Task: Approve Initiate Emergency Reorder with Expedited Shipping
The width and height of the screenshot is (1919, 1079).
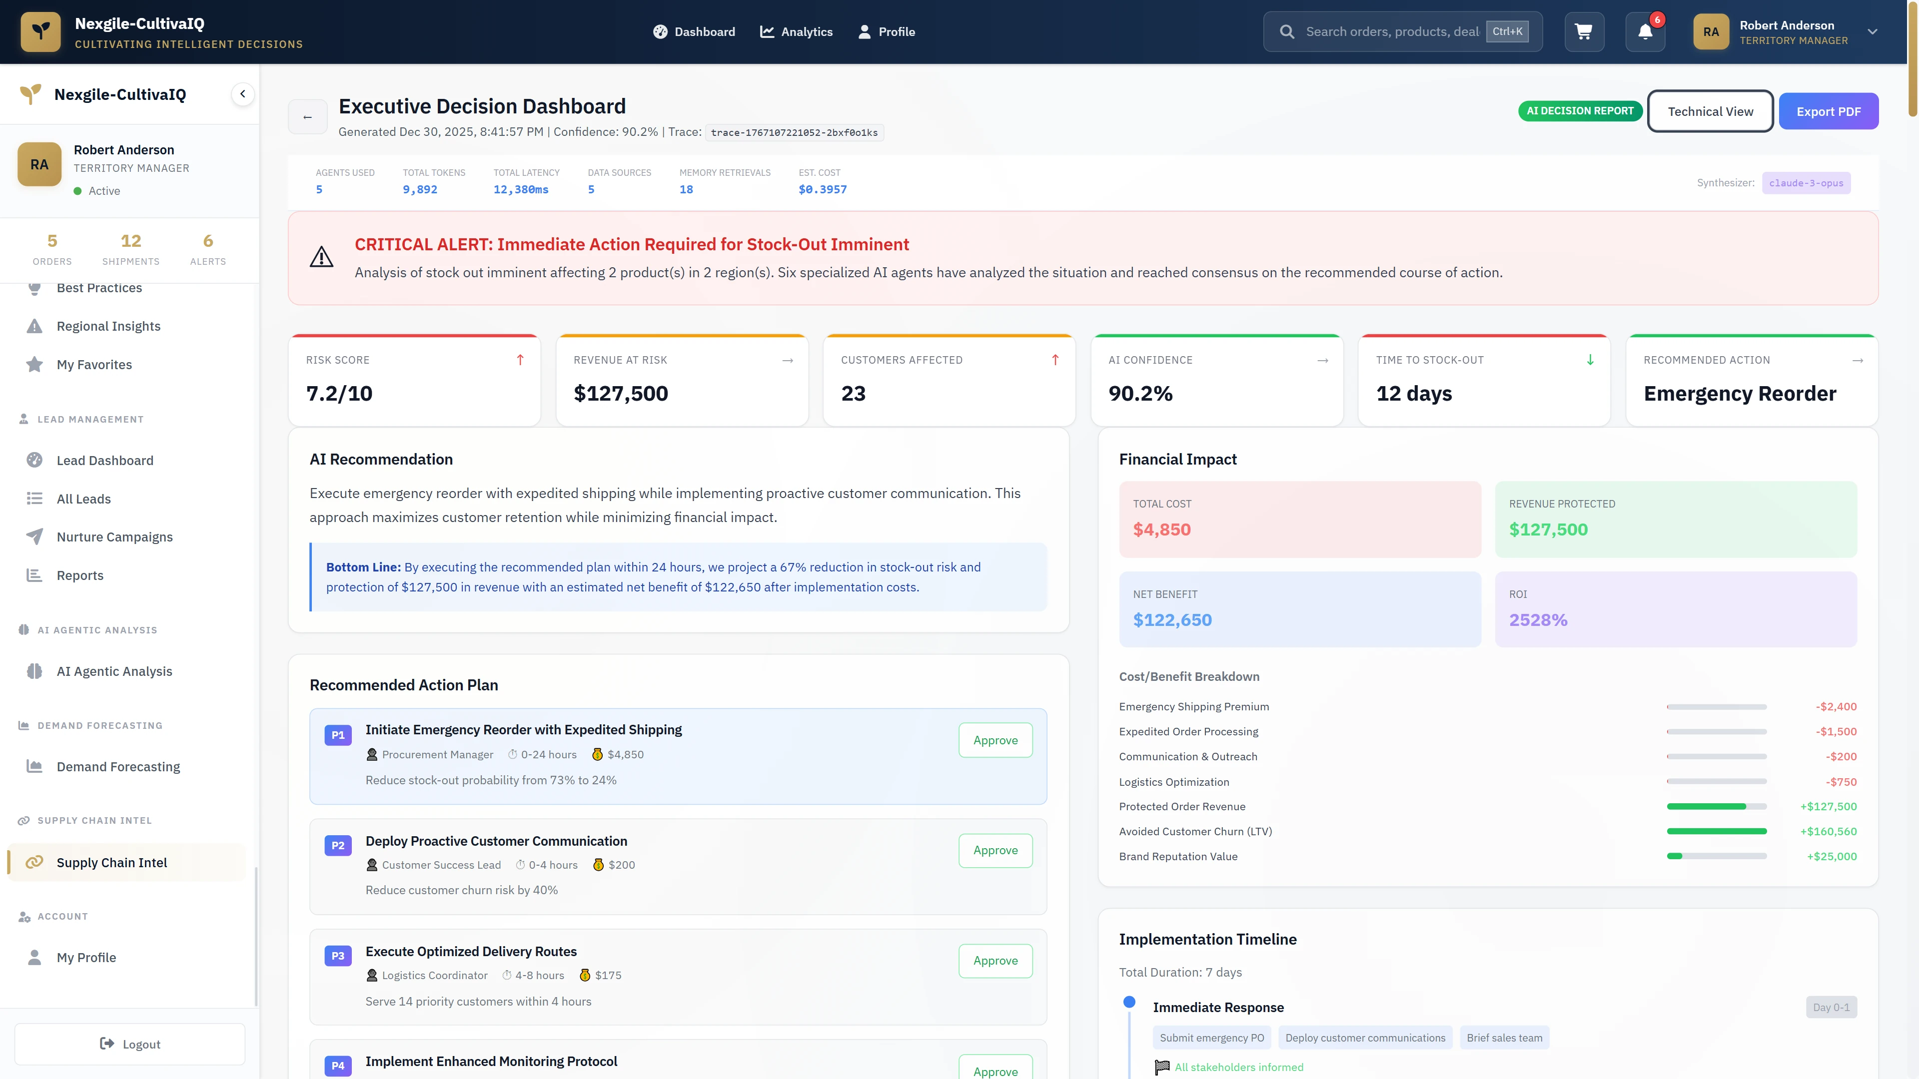Action: click(995, 739)
